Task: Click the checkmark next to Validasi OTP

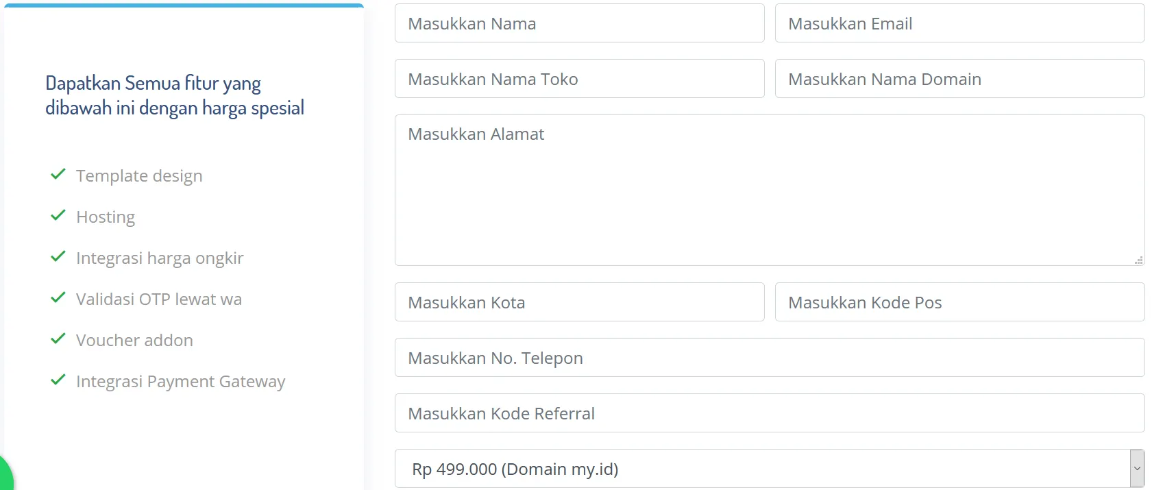Action: pos(58,298)
